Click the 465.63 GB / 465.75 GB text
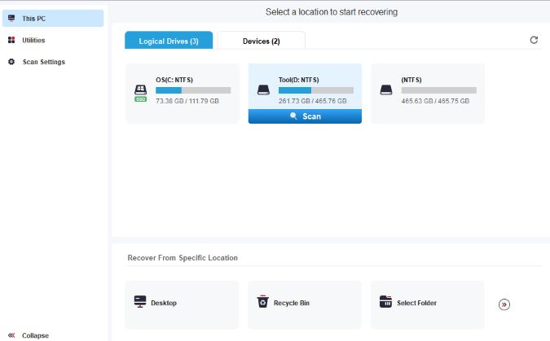This screenshot has height=341, width=550. pyautogui.click(x=435, y=101)
